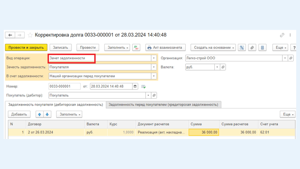
Task: Click Записать button
Action: 61,48
